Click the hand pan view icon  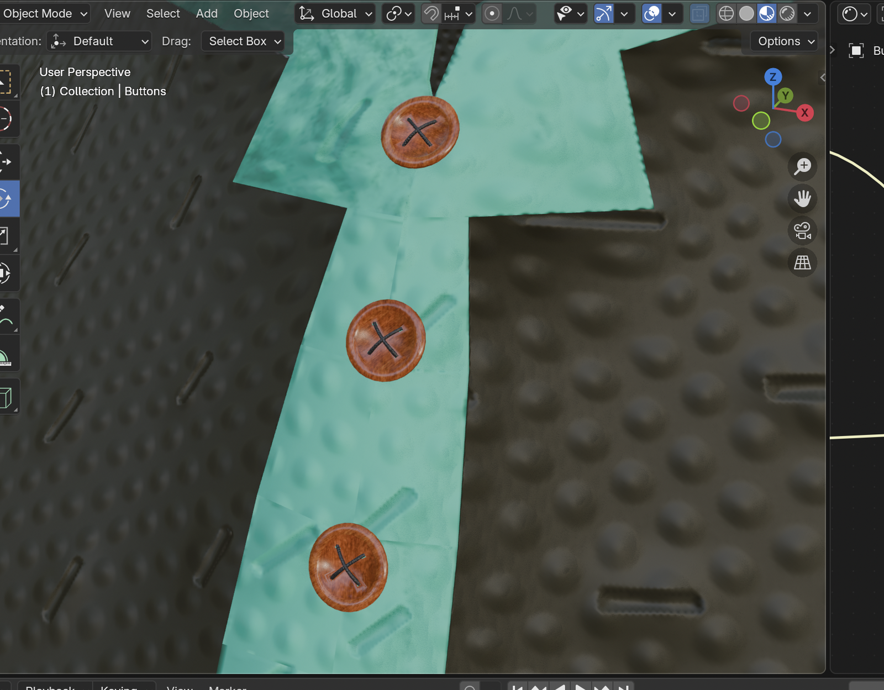[802, 198]
